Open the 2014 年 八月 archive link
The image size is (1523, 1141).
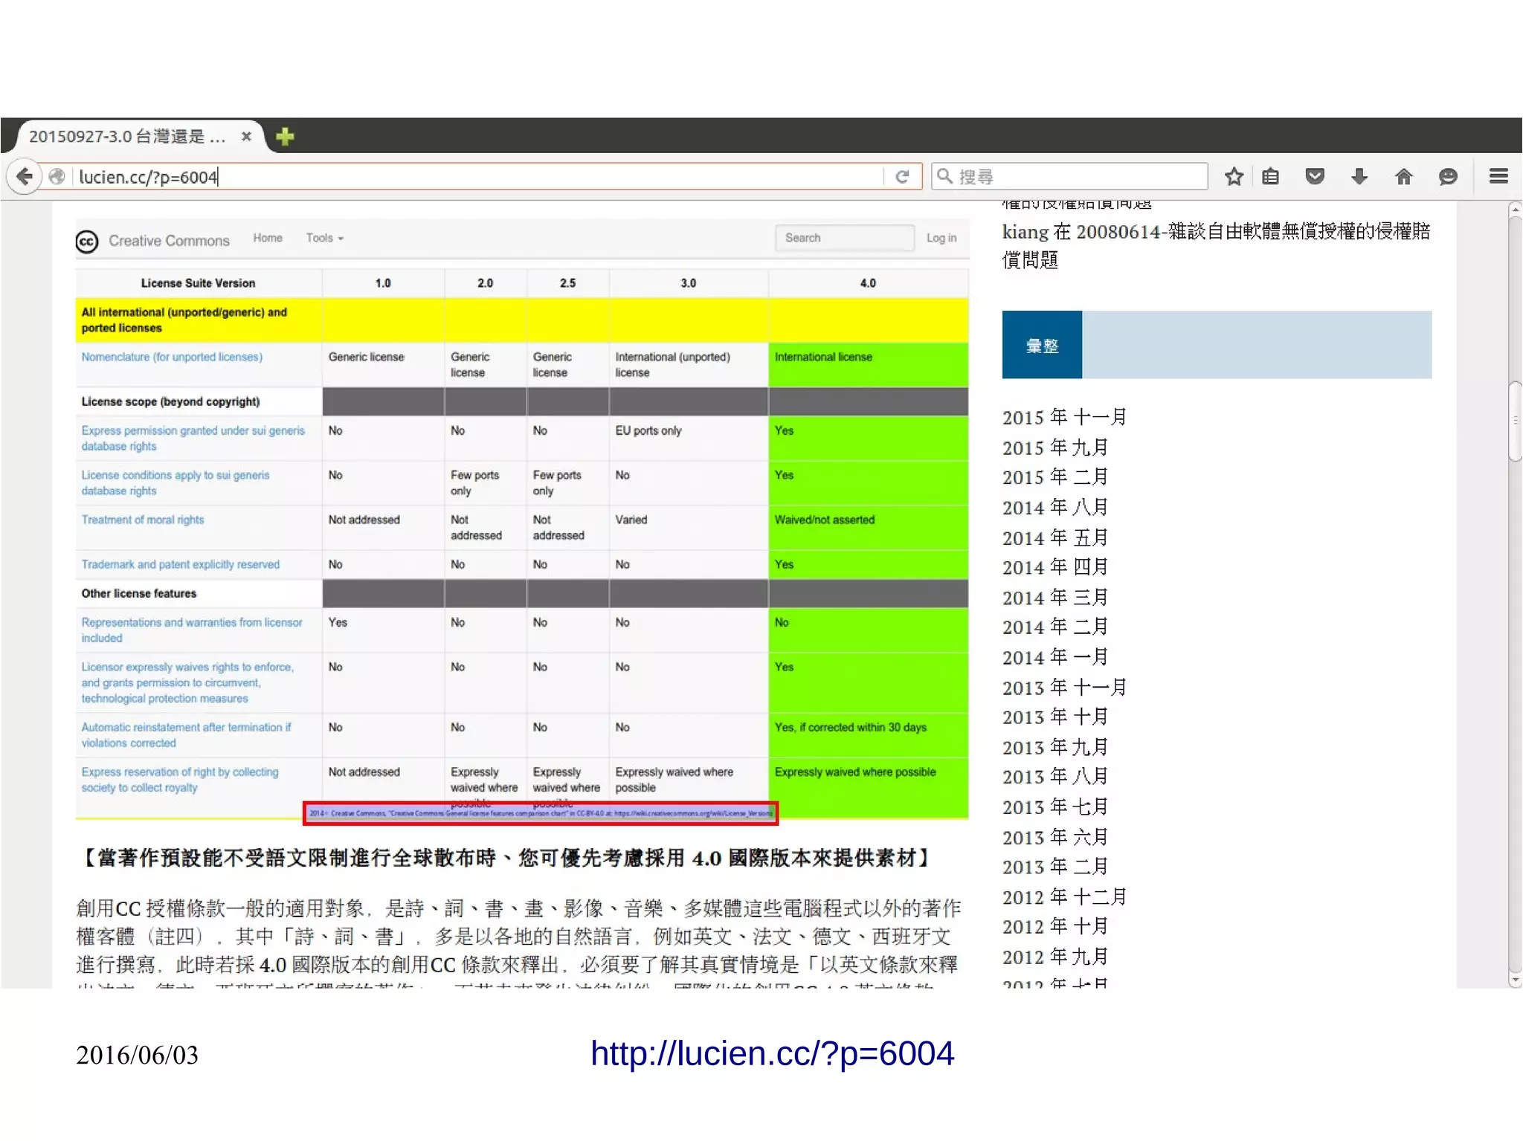pyautogui.click(x=1054, y=508)
